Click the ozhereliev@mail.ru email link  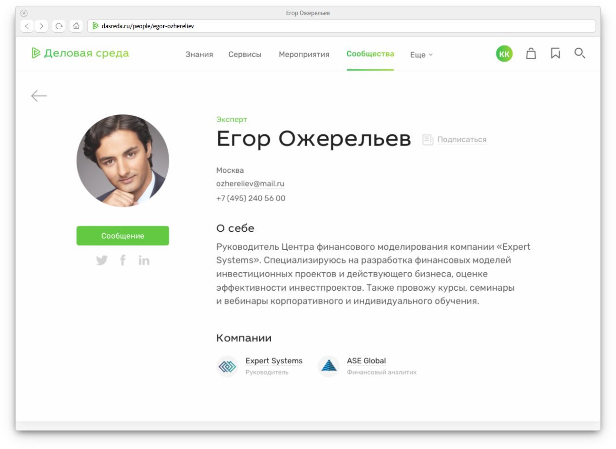click(250, 184)
